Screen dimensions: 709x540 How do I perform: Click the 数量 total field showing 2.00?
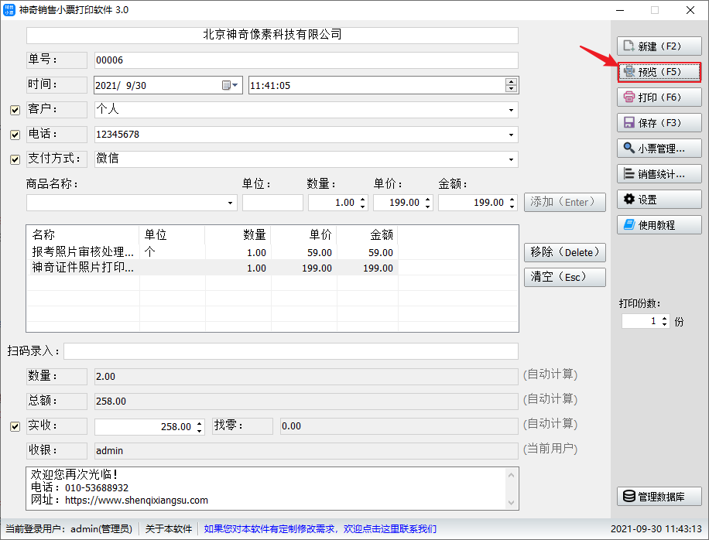click(x=306, y=377)
